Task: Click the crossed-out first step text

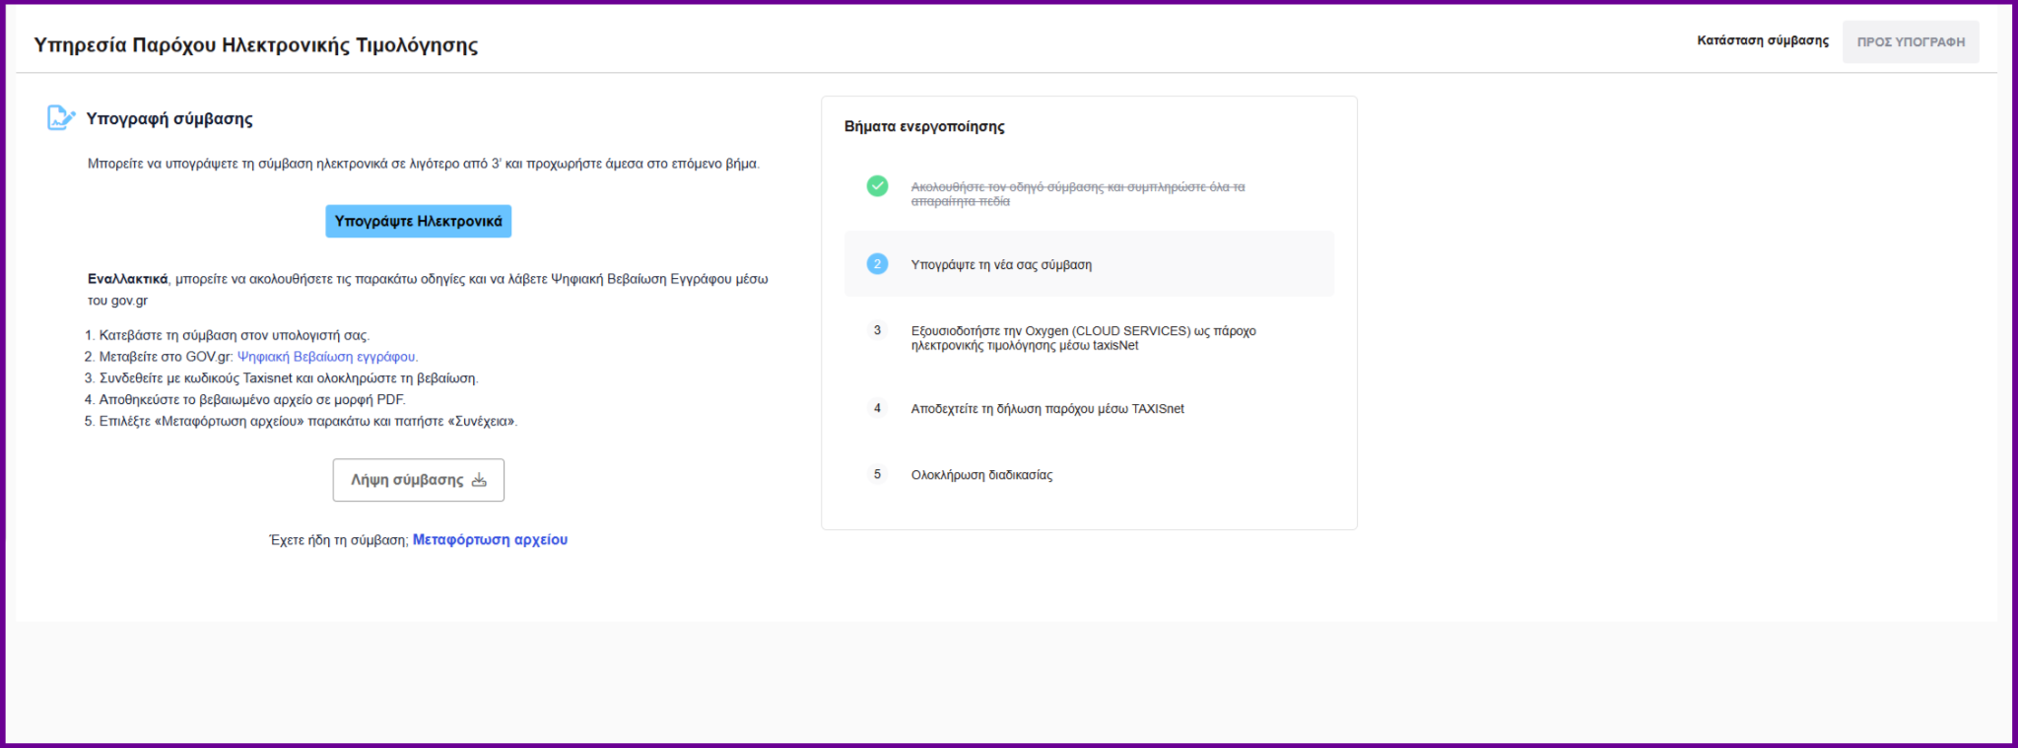Action: pos(1077,193)
